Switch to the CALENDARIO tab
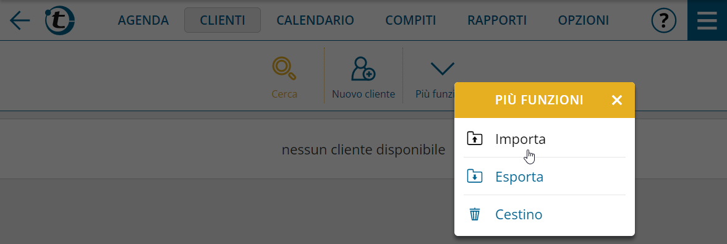This screenshot has height=244, width=727. (x=315, y=20)
